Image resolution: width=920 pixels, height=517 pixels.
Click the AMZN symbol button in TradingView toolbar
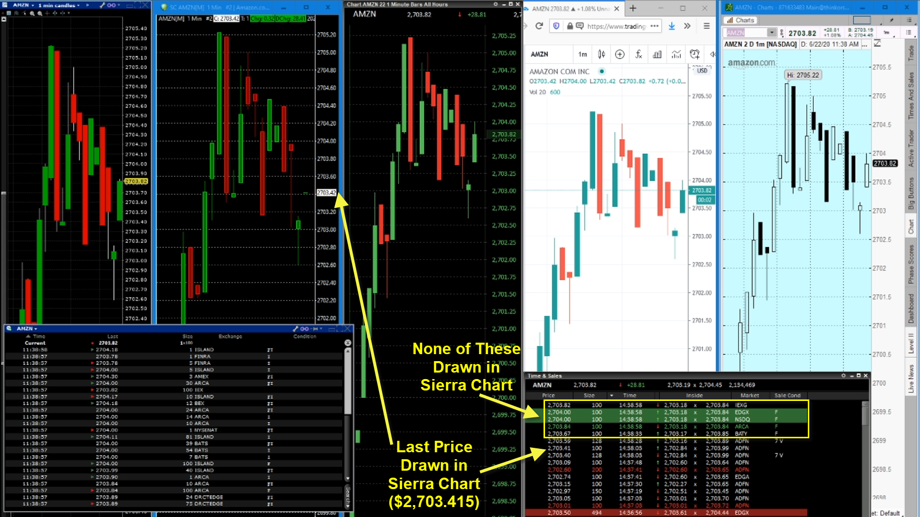pyautogui.click(x=540, y=54)
